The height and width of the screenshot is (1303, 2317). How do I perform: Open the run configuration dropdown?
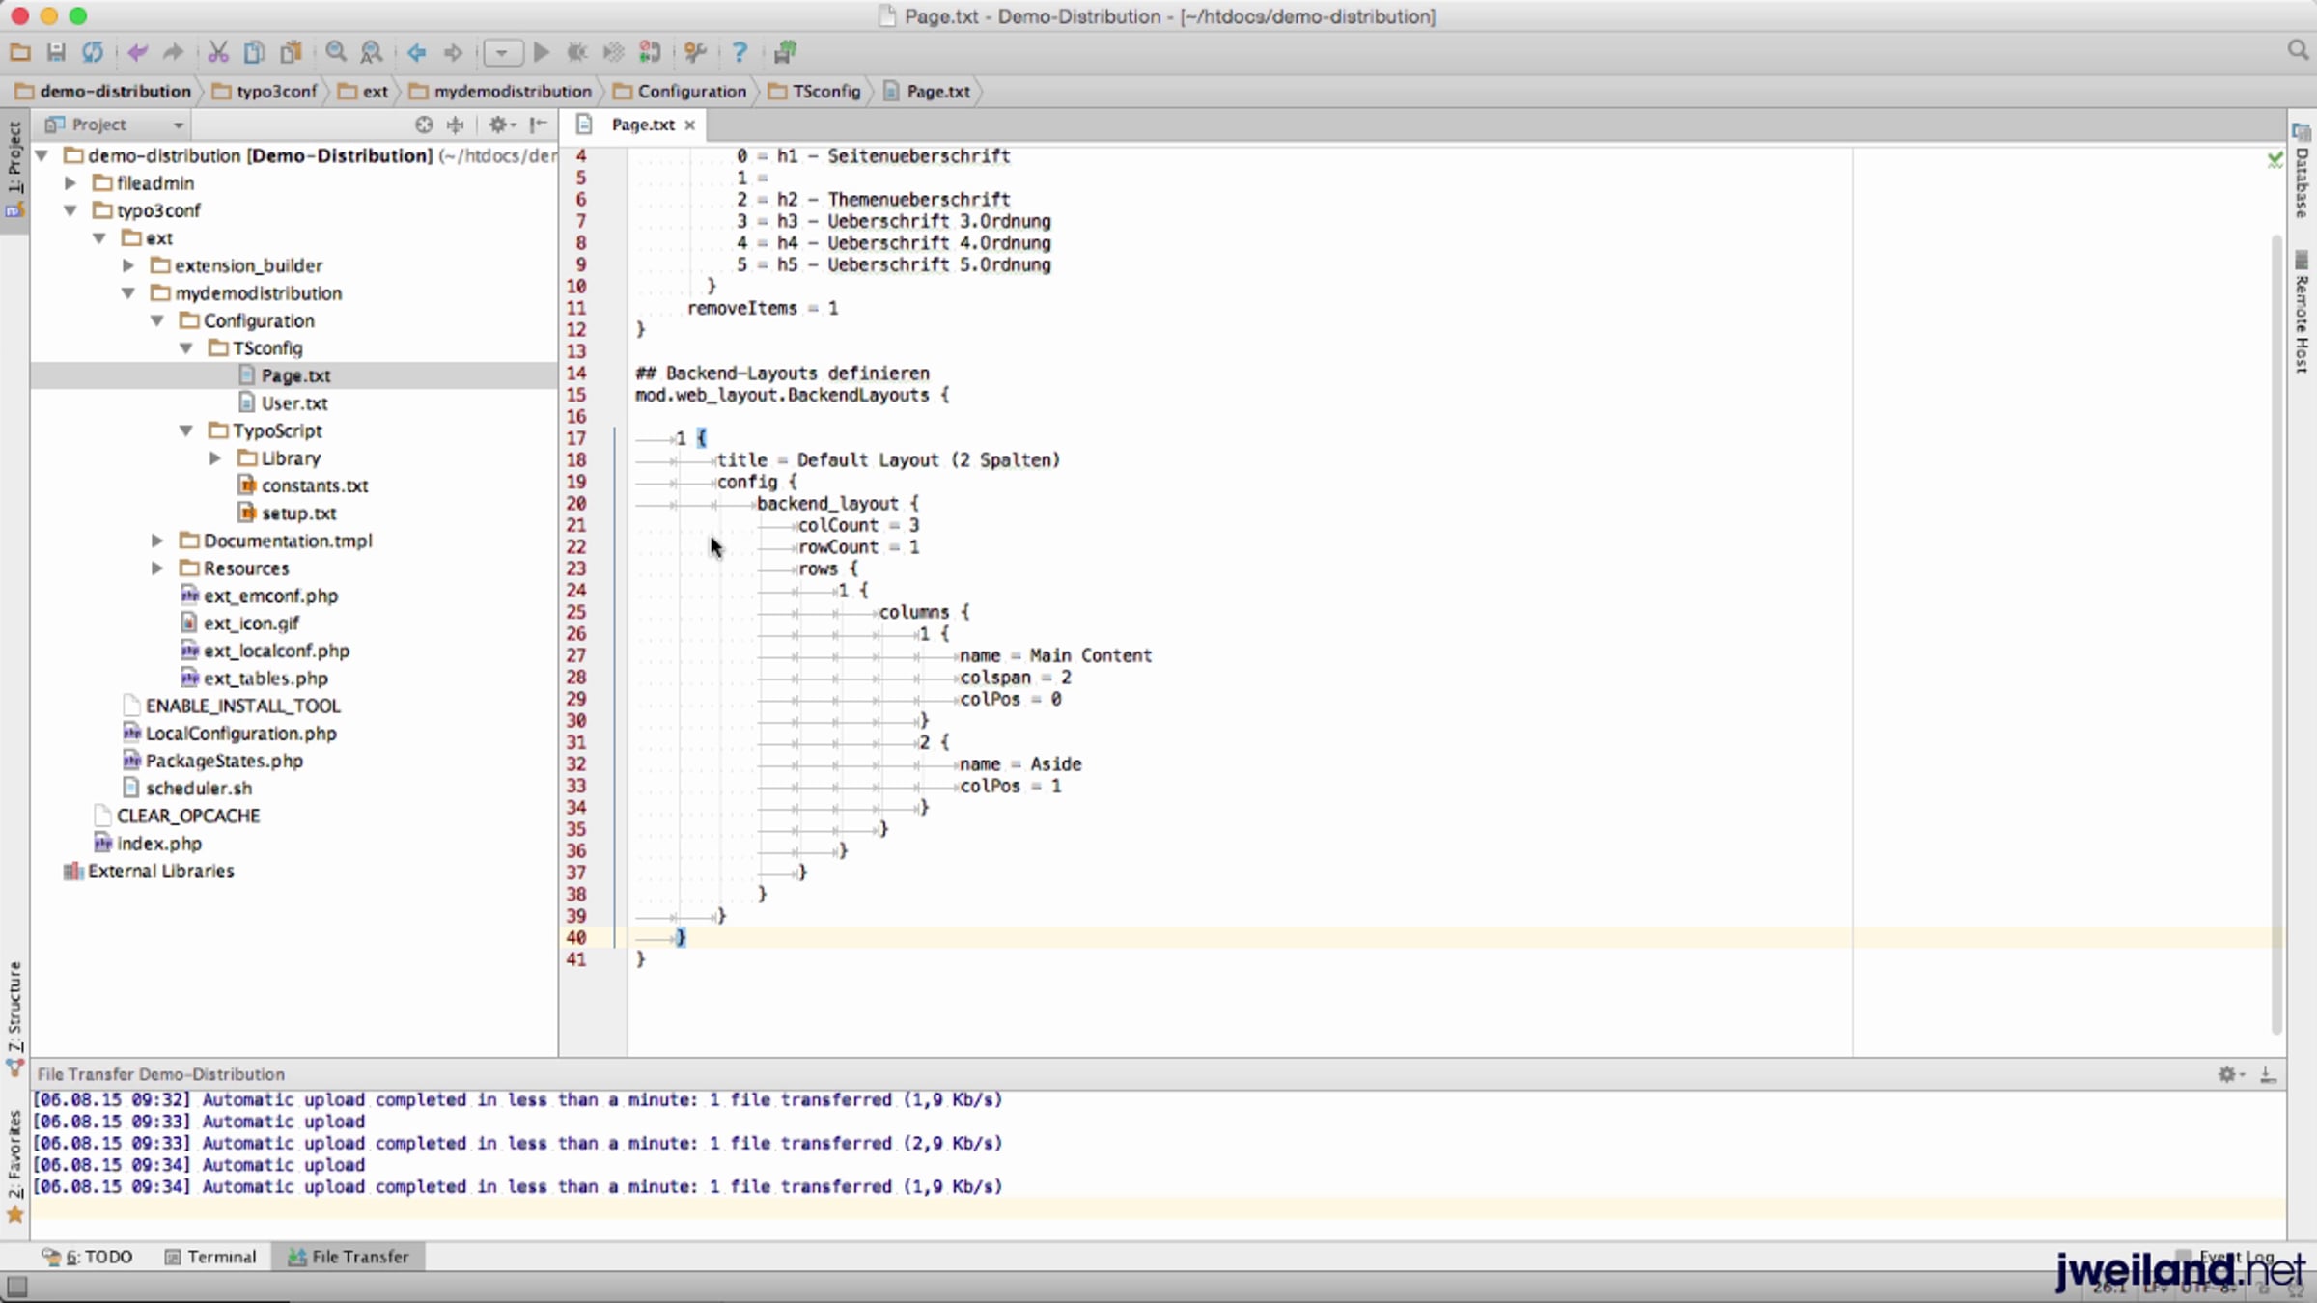502,52
